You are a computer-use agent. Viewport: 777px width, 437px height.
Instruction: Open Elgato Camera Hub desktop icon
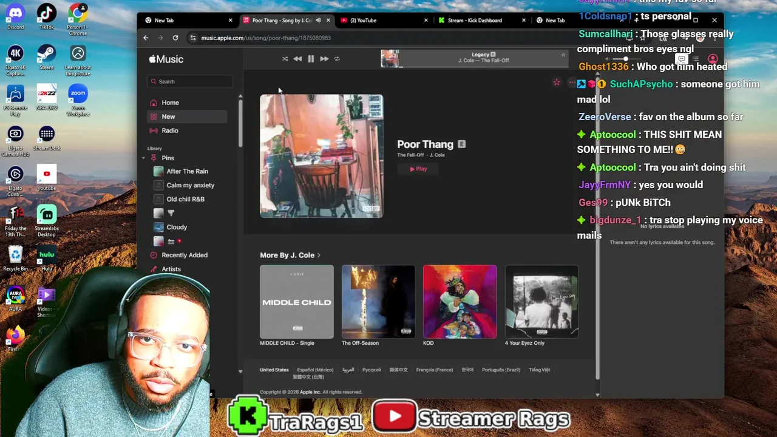15,140
